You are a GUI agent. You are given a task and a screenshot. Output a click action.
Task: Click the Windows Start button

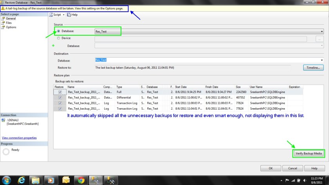(7, 180)
